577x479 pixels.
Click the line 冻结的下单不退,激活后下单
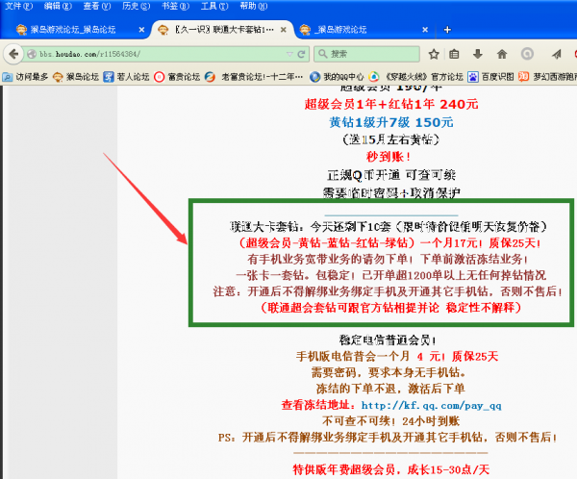click(390, 389)
